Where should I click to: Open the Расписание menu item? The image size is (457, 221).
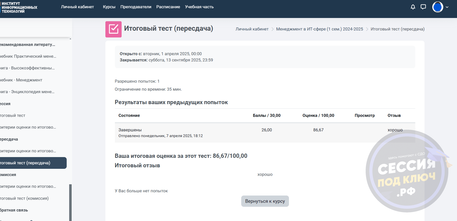pos(168,7)
